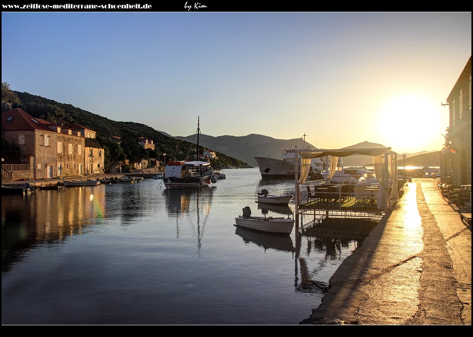Screen dimensions: 473x337
Task: Click the "by Kim" signature text
Action: 195,6
